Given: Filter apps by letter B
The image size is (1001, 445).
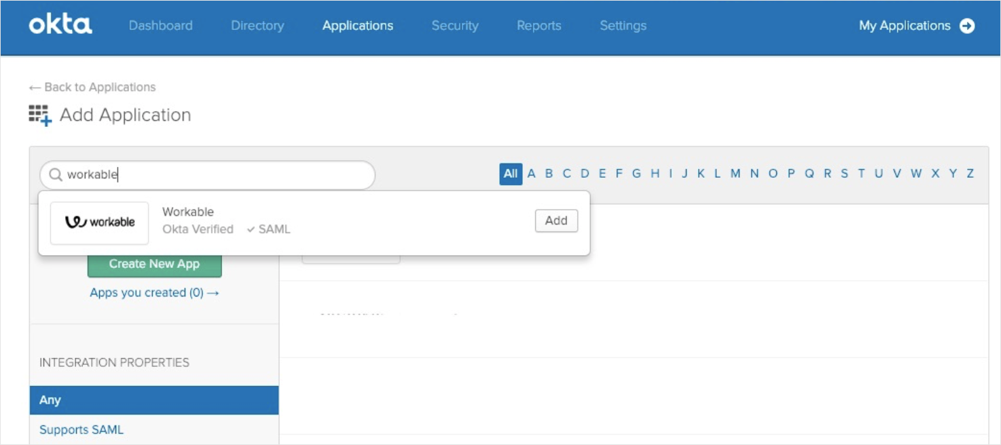Looking at the screenshot, I should 549,174.
